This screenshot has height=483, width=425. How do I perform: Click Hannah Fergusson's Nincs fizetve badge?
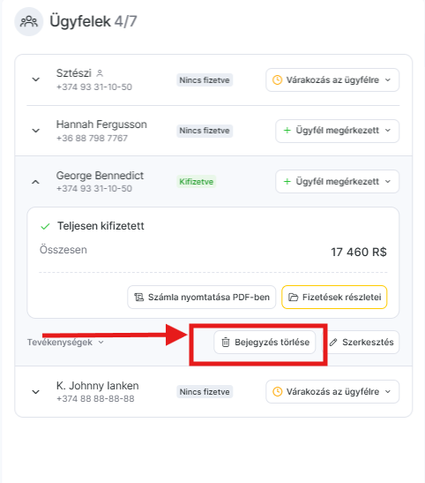pyautogui.click(x=205, y=131)
